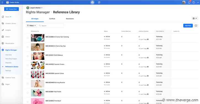Click info icon in At Home Day Spa row

tap(148, 49)
